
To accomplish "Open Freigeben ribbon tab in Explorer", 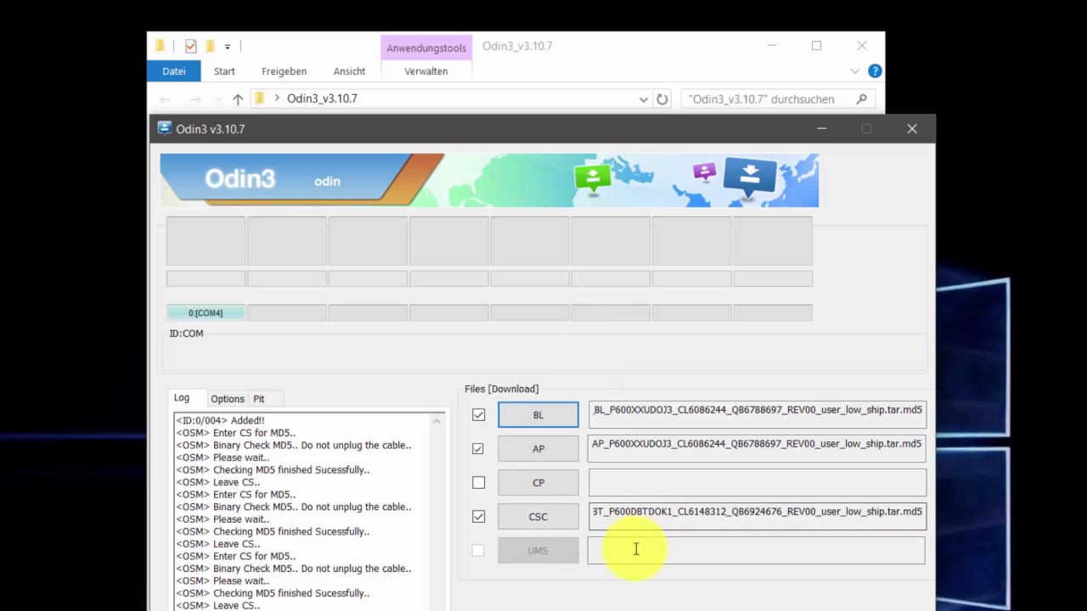I will 284,71.
